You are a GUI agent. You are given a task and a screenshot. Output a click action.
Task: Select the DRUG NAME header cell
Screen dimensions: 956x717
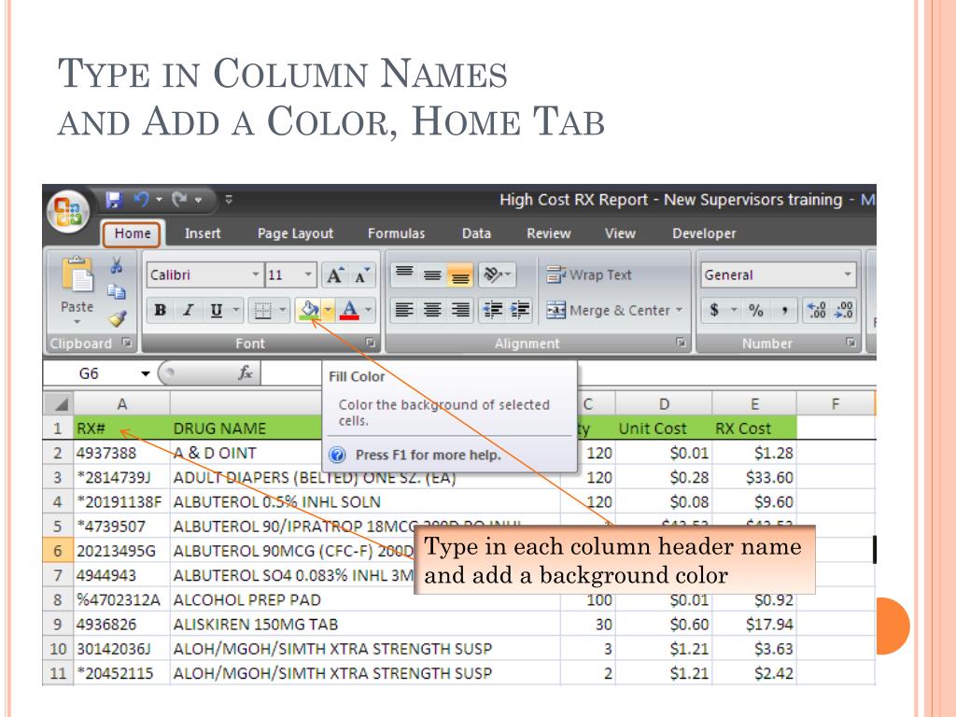point(246,428)
